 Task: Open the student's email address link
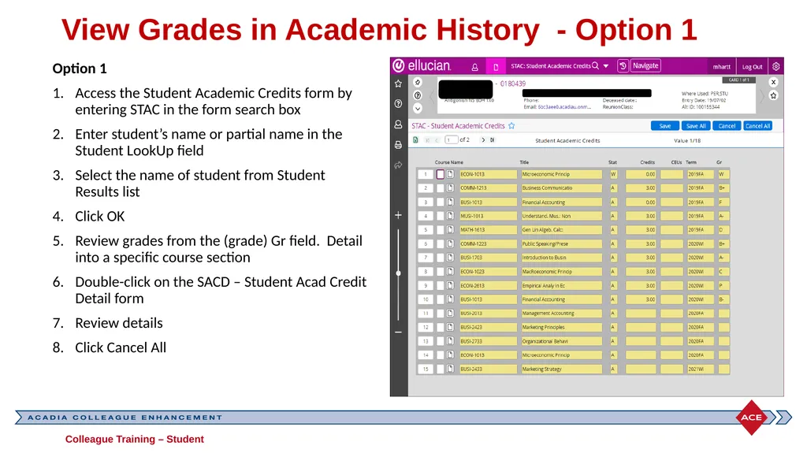564,107
